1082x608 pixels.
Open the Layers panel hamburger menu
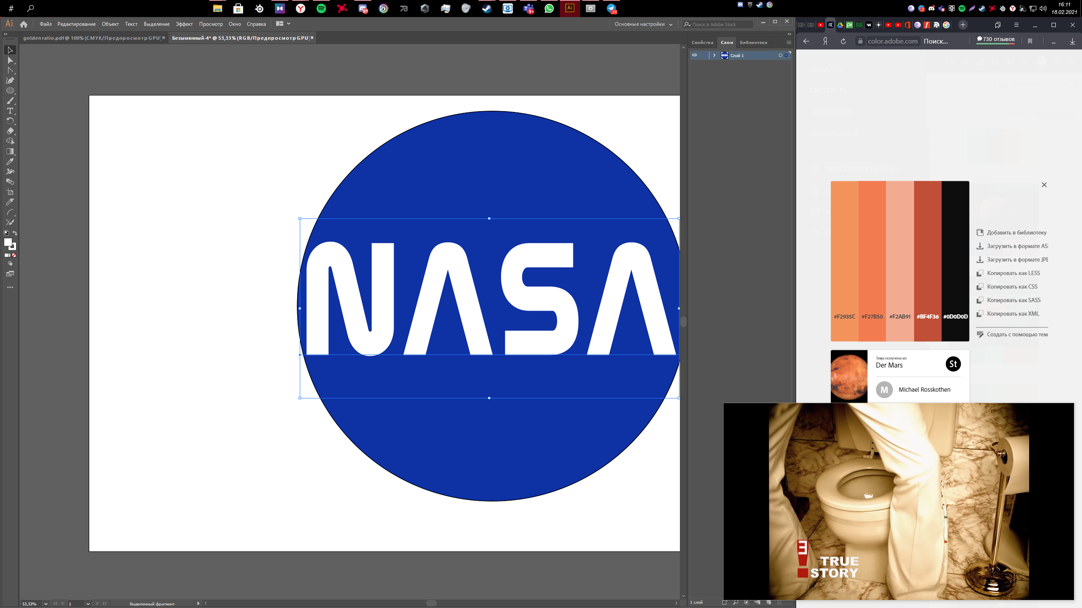[789, 43]
